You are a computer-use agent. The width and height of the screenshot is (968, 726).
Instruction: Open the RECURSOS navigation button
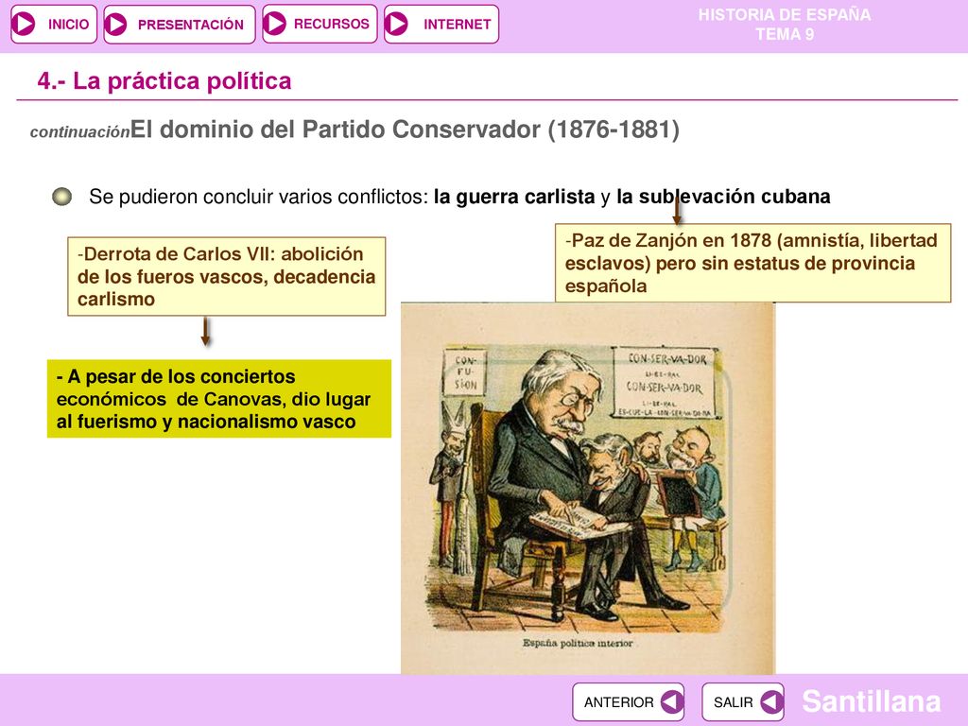pos(320,24)
